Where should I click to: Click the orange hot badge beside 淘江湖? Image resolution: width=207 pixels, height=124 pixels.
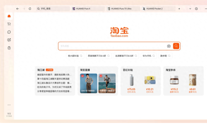(x=49, y=70)
